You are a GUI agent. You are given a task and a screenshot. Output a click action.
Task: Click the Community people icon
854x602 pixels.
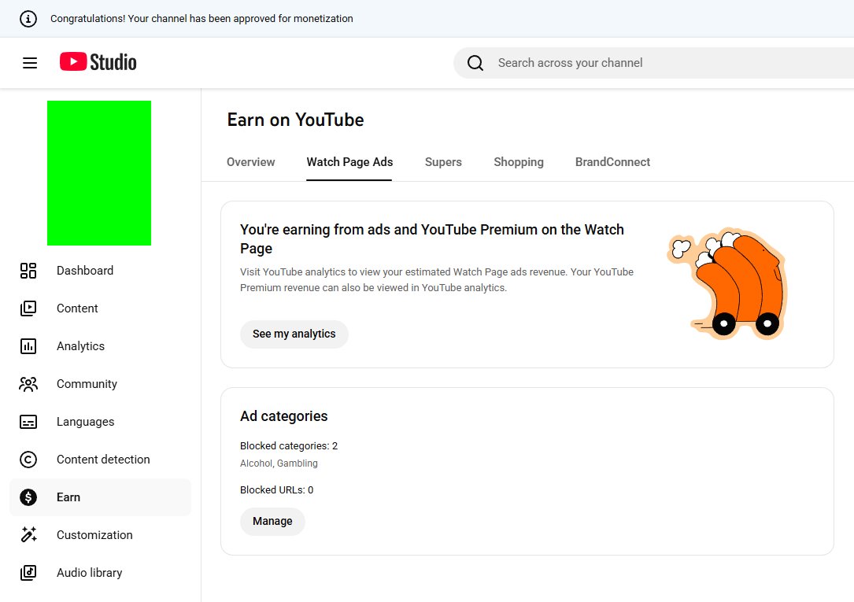click(28, 384)
